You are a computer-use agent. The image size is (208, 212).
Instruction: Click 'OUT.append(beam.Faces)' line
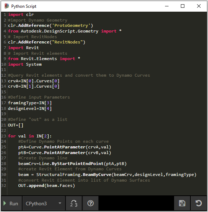point(47,185)
